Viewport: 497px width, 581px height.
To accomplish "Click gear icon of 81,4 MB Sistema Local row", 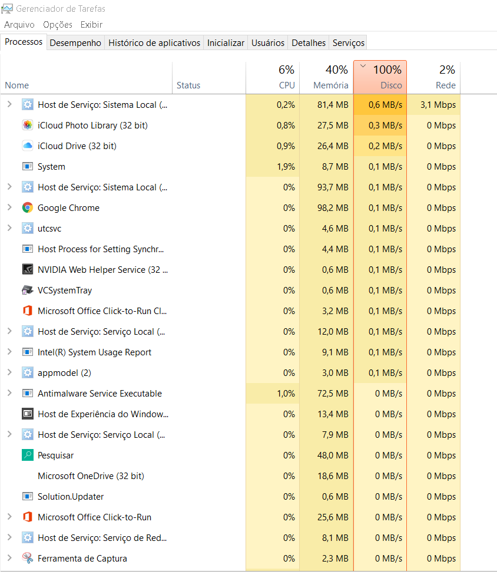I will (x=28, y=105).
